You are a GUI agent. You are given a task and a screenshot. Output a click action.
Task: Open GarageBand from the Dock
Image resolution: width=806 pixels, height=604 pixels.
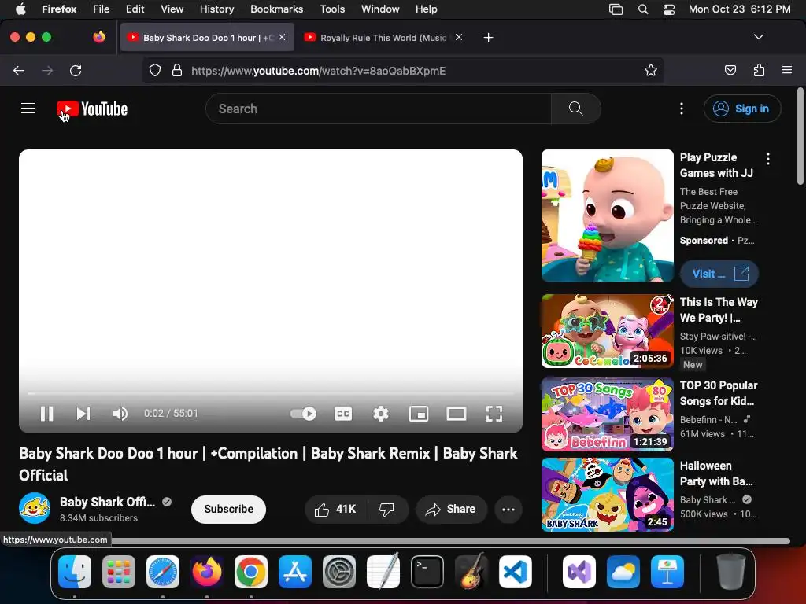click(471, 572)
